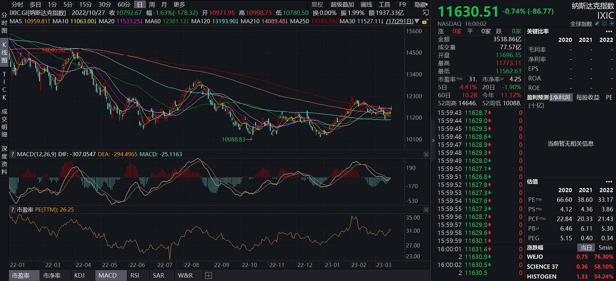Click the pencil edit icon near 全球指数

[597, 23]
